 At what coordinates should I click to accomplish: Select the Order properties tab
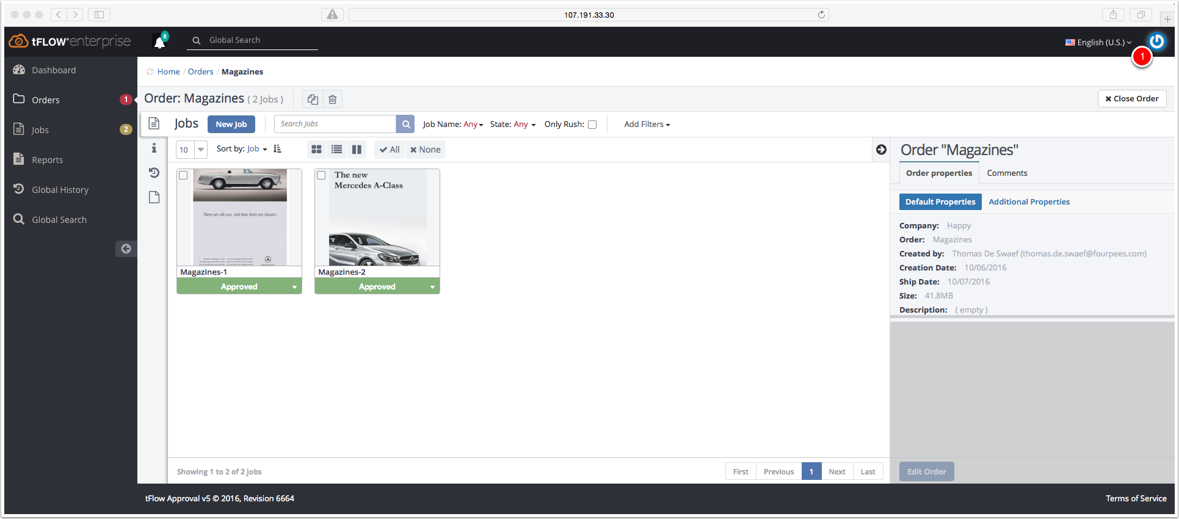[x=939, y=173]
